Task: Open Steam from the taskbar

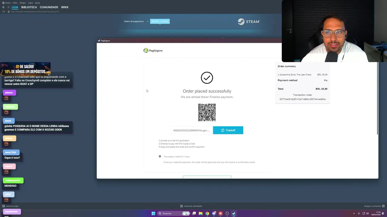Action: 234,213
